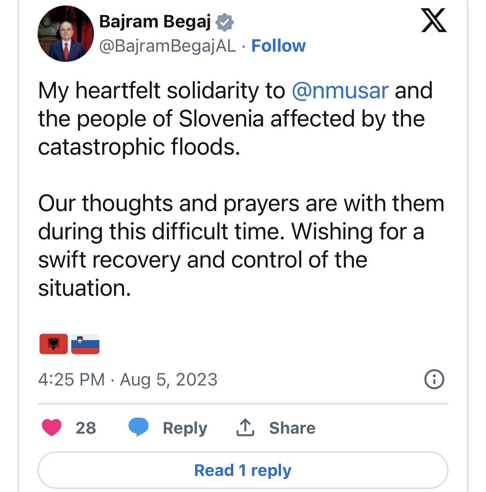
Task: Click the reply speech bubble icon
Action: pyautogui.click(x=139, y=427)
